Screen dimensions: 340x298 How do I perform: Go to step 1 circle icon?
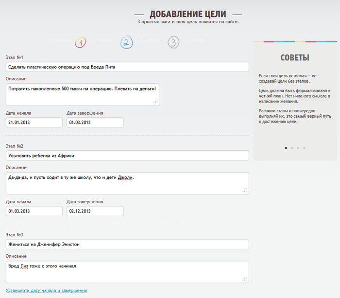81,42
